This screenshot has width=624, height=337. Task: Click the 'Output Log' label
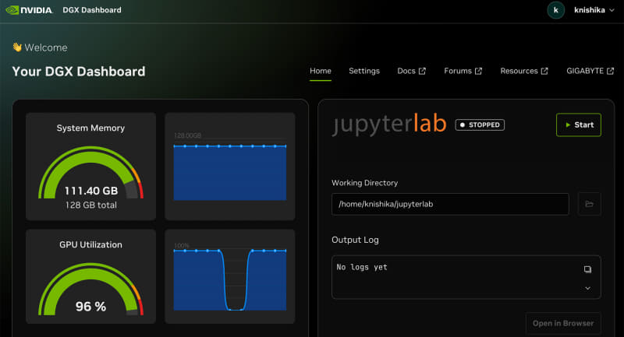click(x=355, y=240)
